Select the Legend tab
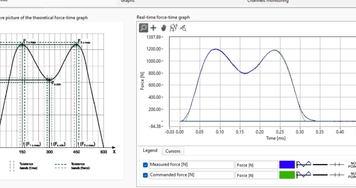This screenshot has width=356, height=188. coord(150,150)
